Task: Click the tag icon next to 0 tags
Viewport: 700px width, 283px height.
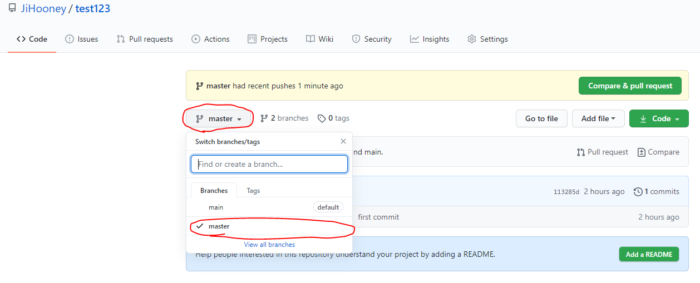Action: [x=322, y=118]
